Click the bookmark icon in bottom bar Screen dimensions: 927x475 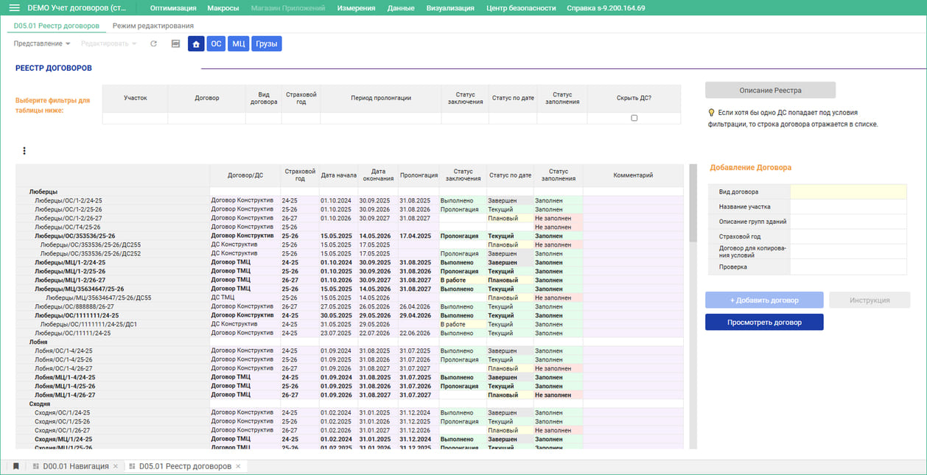(15, 466)
